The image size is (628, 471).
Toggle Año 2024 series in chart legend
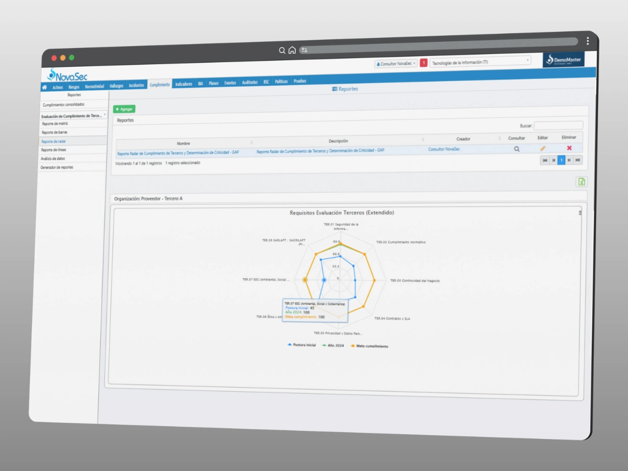[x=333, y=345]
